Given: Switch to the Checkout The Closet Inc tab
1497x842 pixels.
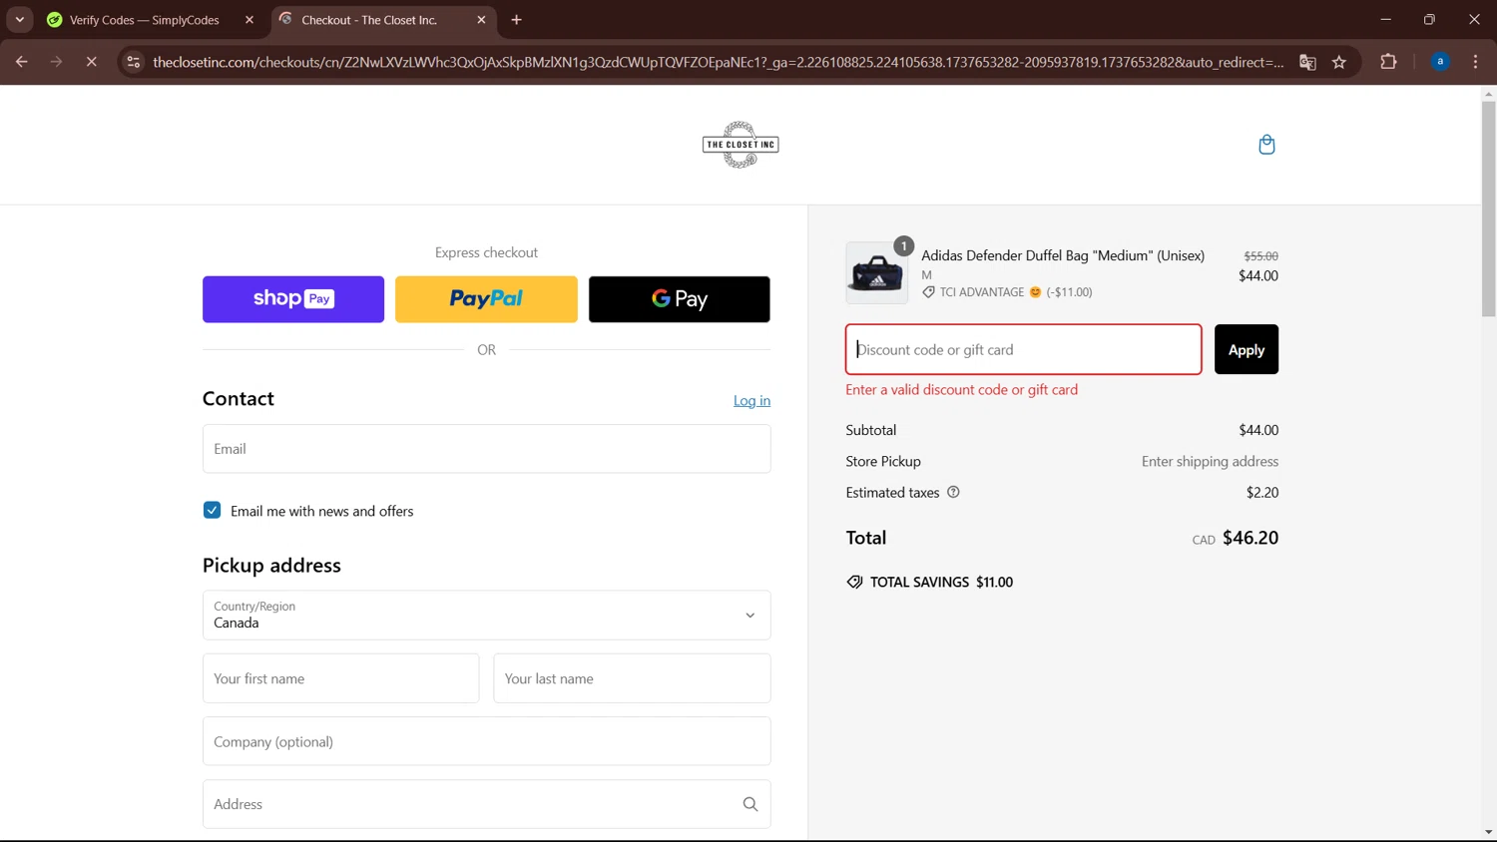Looking at the screenshot, I should [x=383, y=20].
